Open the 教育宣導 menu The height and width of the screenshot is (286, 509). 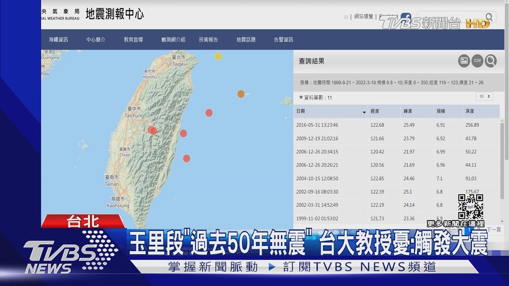133,40
